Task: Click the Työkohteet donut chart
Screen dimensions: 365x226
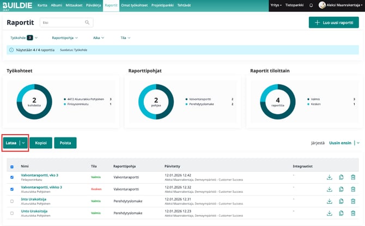Action: pyautogui.click(x=34, y=102)
